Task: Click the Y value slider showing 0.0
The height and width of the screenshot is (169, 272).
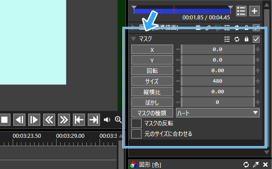Action: pyautogui.click(x=218, y=60)
